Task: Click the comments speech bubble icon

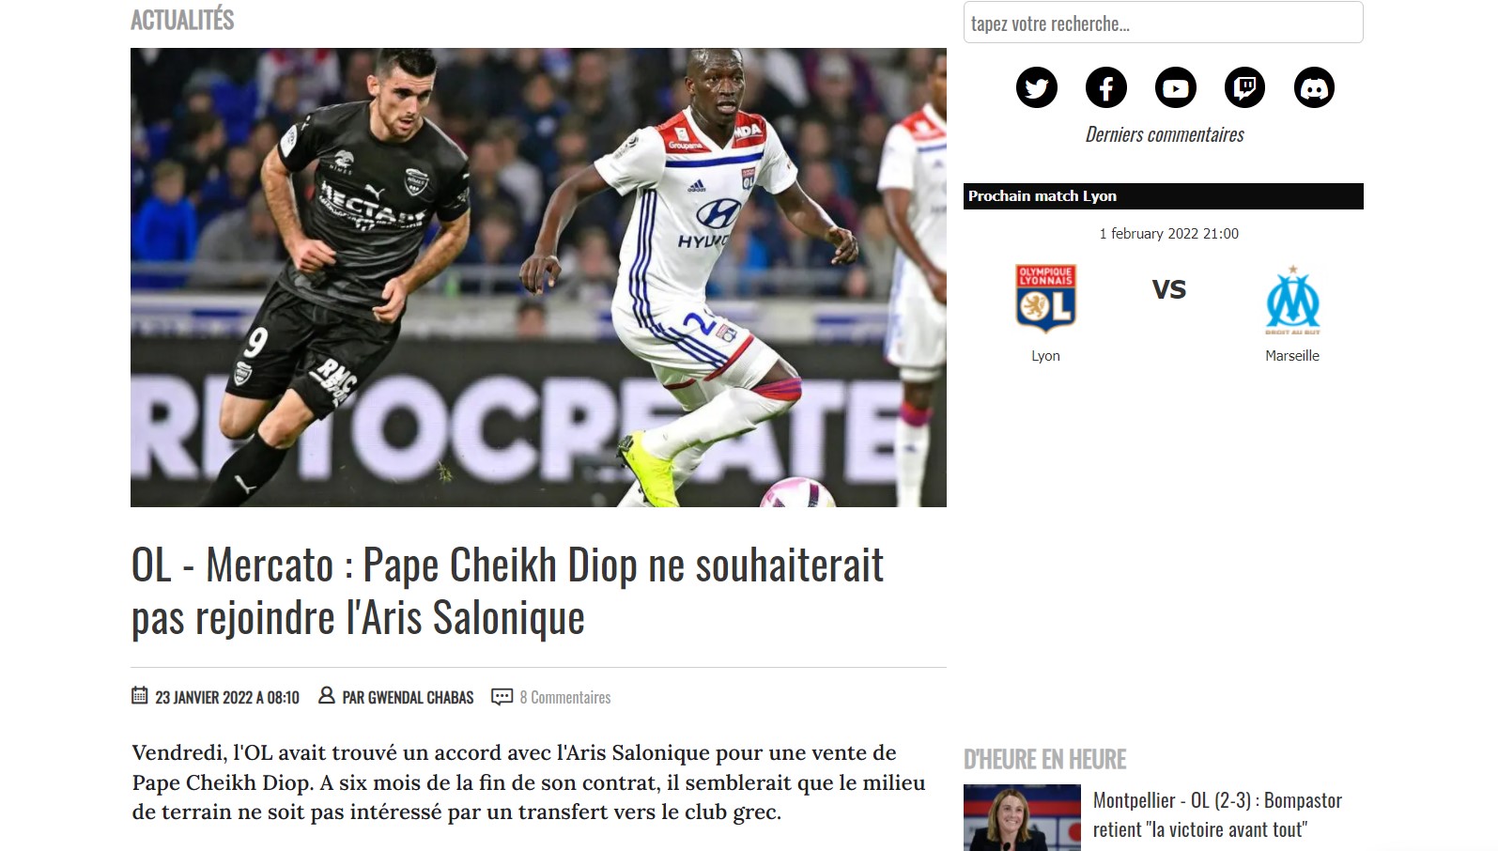Action: (x=502, y=697)
